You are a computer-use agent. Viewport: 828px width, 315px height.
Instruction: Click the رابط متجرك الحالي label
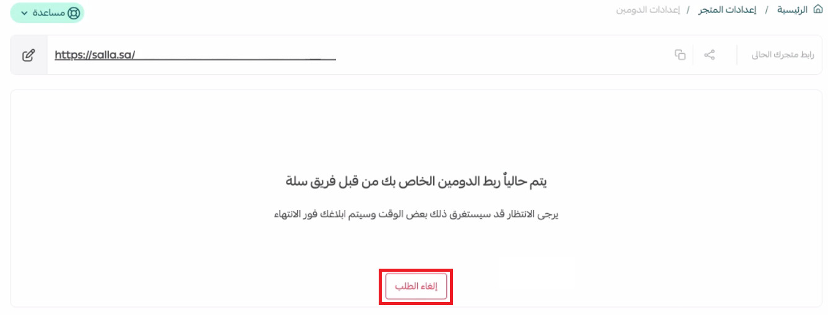coord(783,55)
